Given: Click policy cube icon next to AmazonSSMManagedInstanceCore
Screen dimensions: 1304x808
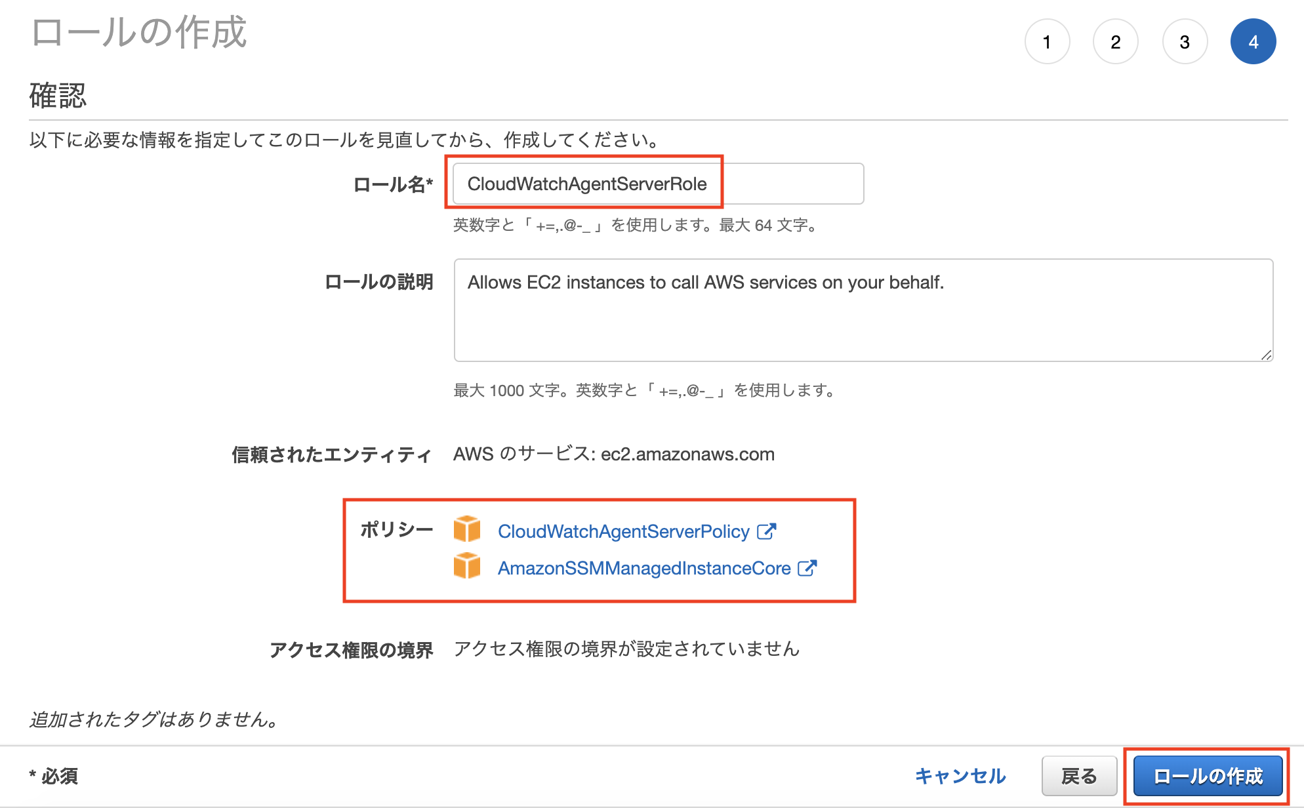Looking at the screenshot, I should (x=467, y=565).
